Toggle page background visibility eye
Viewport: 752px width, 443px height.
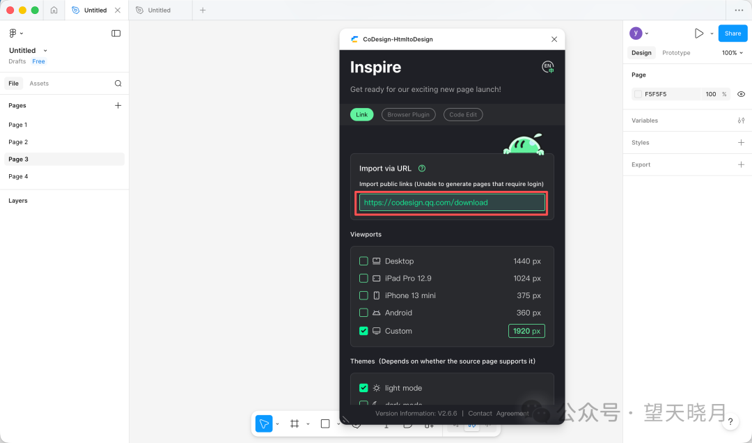point(741,94)
